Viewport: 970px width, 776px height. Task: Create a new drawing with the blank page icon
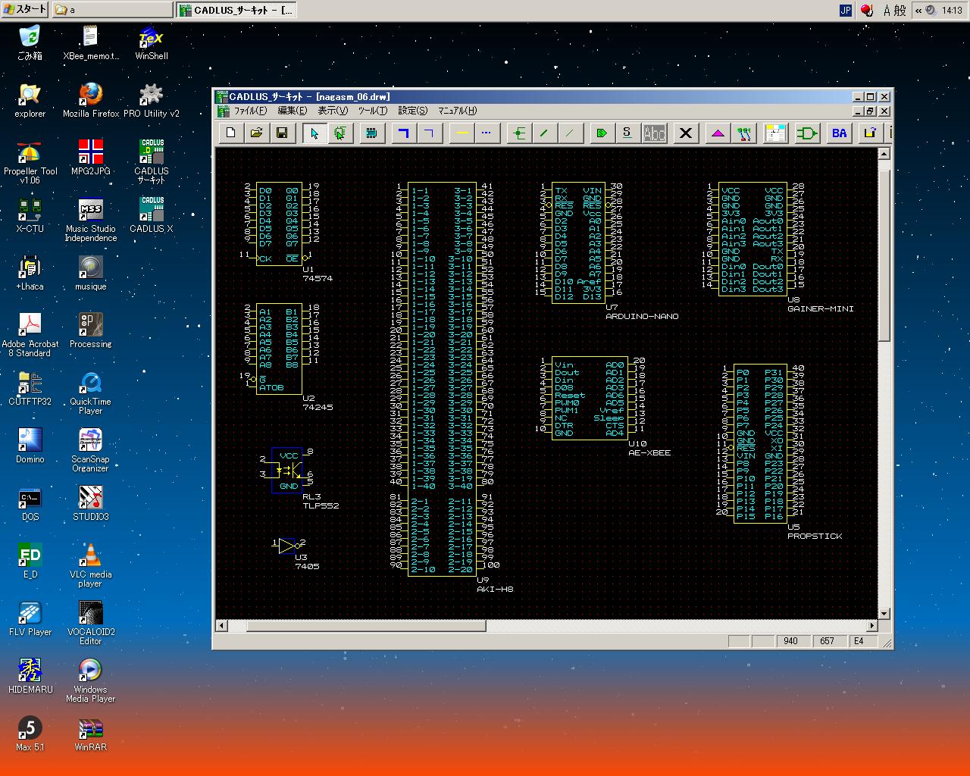tap(231, 133)
